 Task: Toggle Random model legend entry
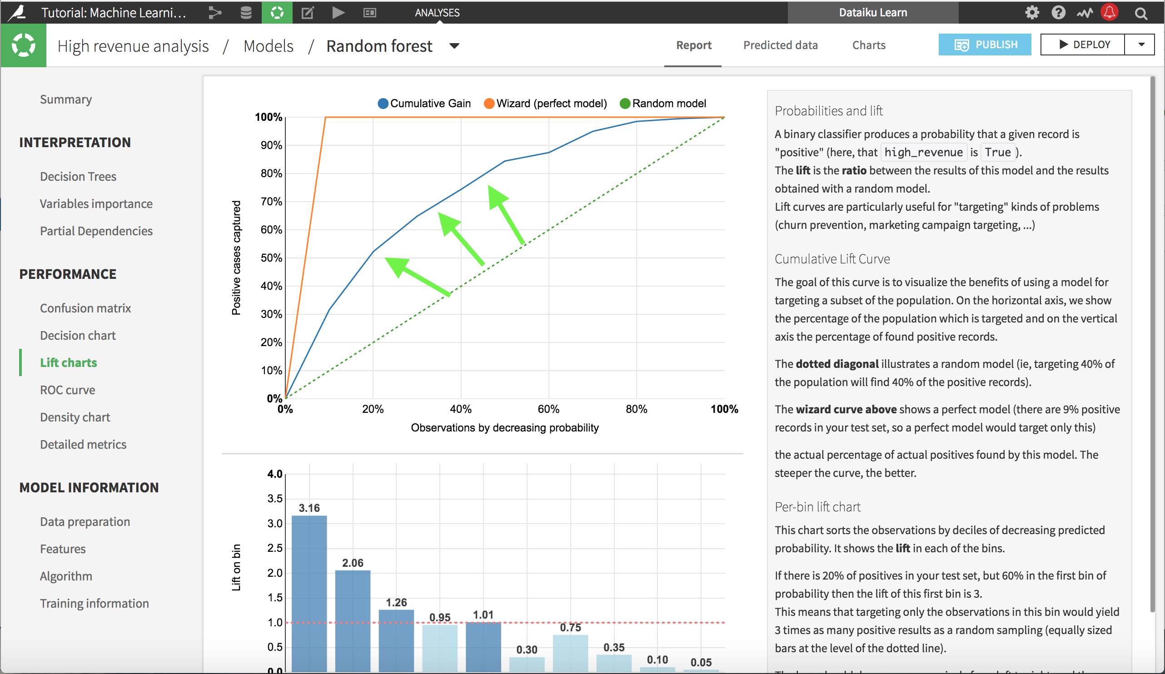(x=663, y=104)
